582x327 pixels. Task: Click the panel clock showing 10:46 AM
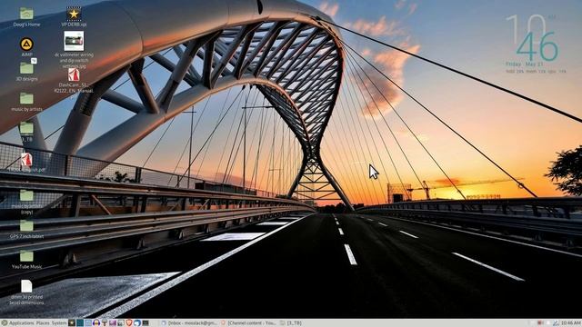click(571, 323)
